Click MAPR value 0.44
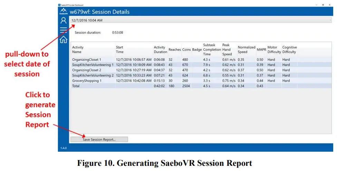The height and width of the screenshot is (171, 337). pos(260,81)
